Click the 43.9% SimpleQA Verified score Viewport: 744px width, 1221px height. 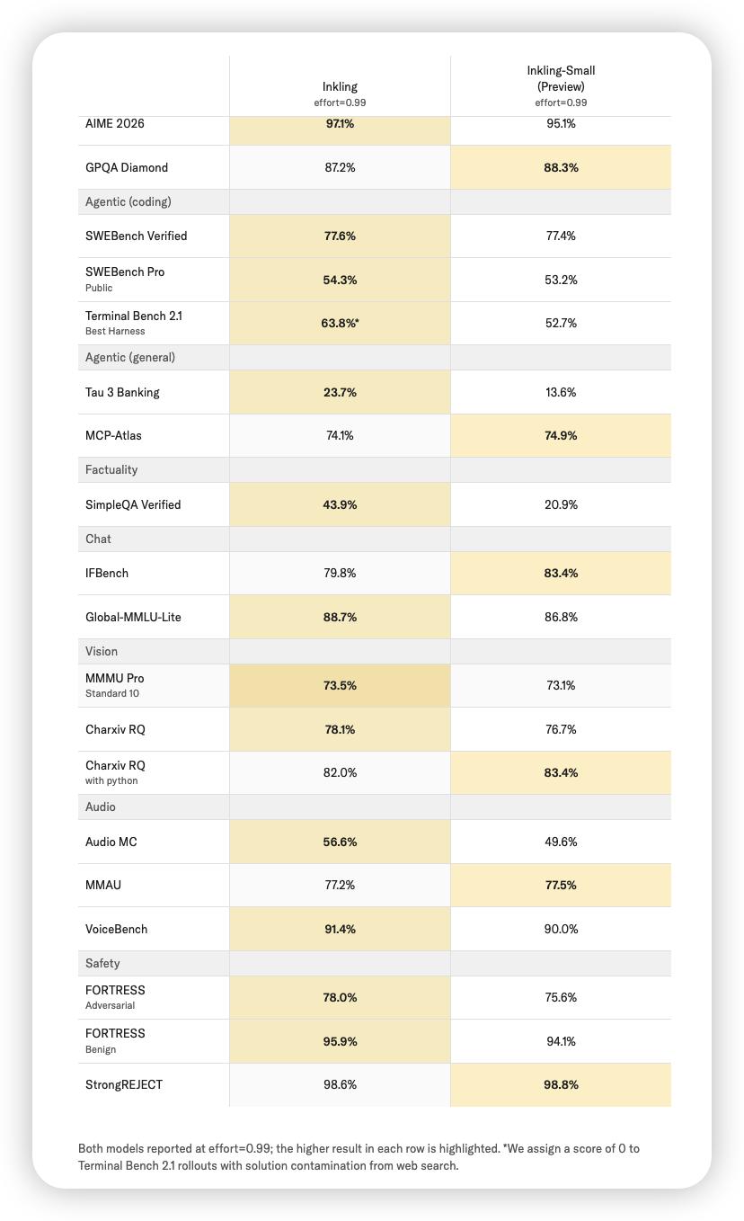pos(340,504)
